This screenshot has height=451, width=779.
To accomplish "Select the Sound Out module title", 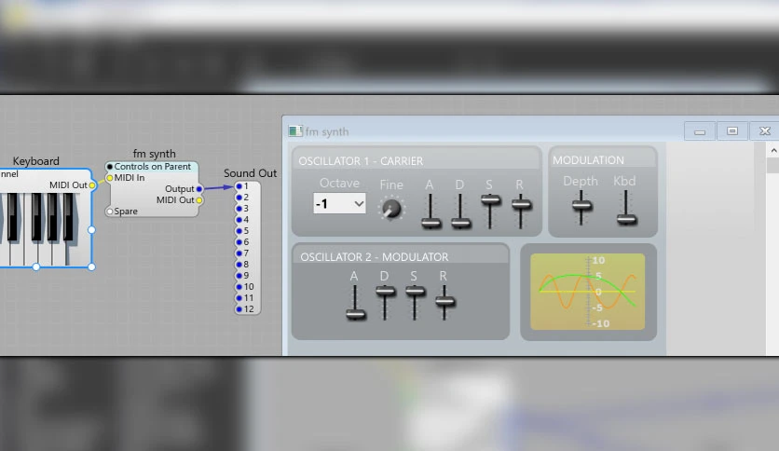I will point(250,173).
